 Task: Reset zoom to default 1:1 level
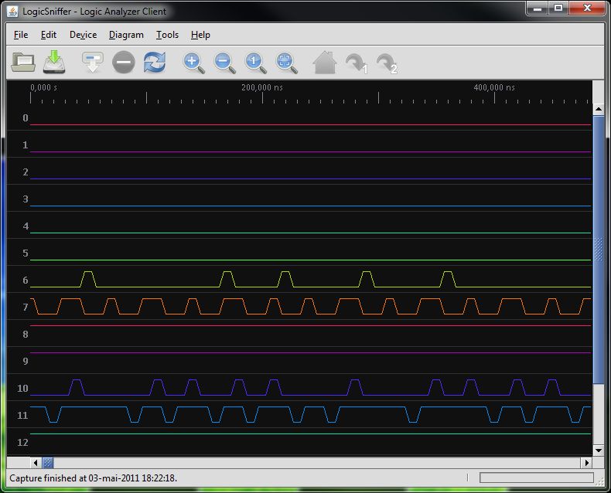point(255,62)
